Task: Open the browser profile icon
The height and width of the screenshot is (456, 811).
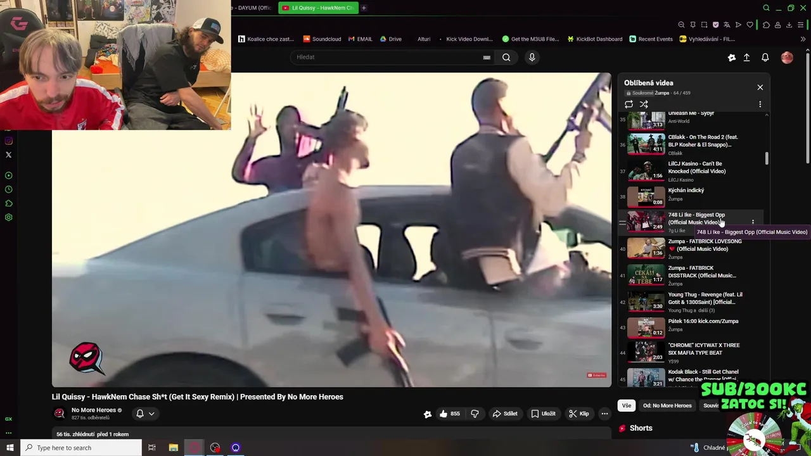Action: click(777, 25)
